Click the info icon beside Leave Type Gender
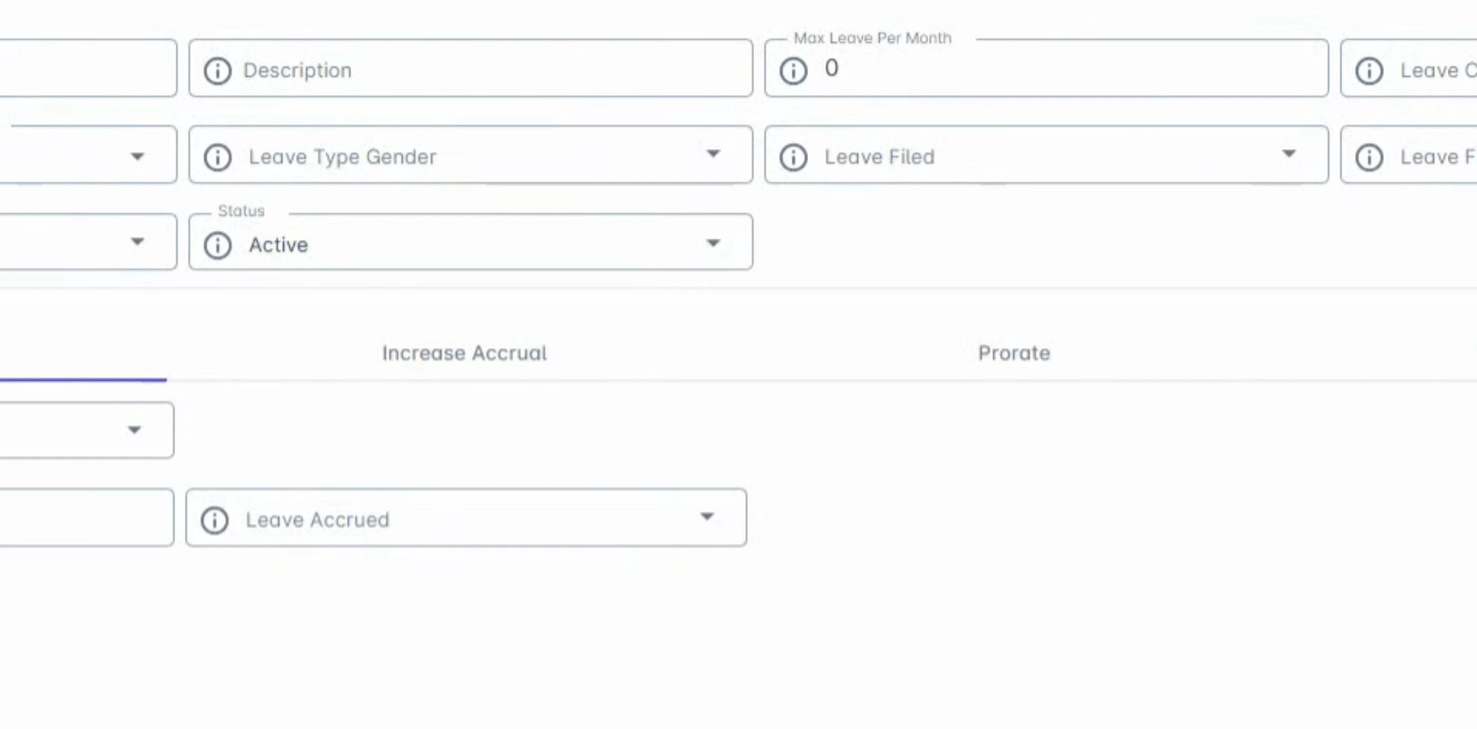 [218, 157]
